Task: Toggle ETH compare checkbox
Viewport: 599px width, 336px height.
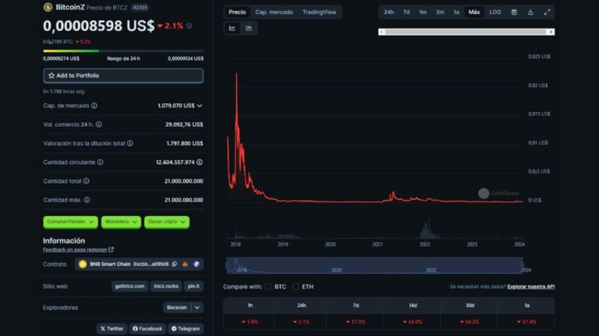Action: [296, 286]
